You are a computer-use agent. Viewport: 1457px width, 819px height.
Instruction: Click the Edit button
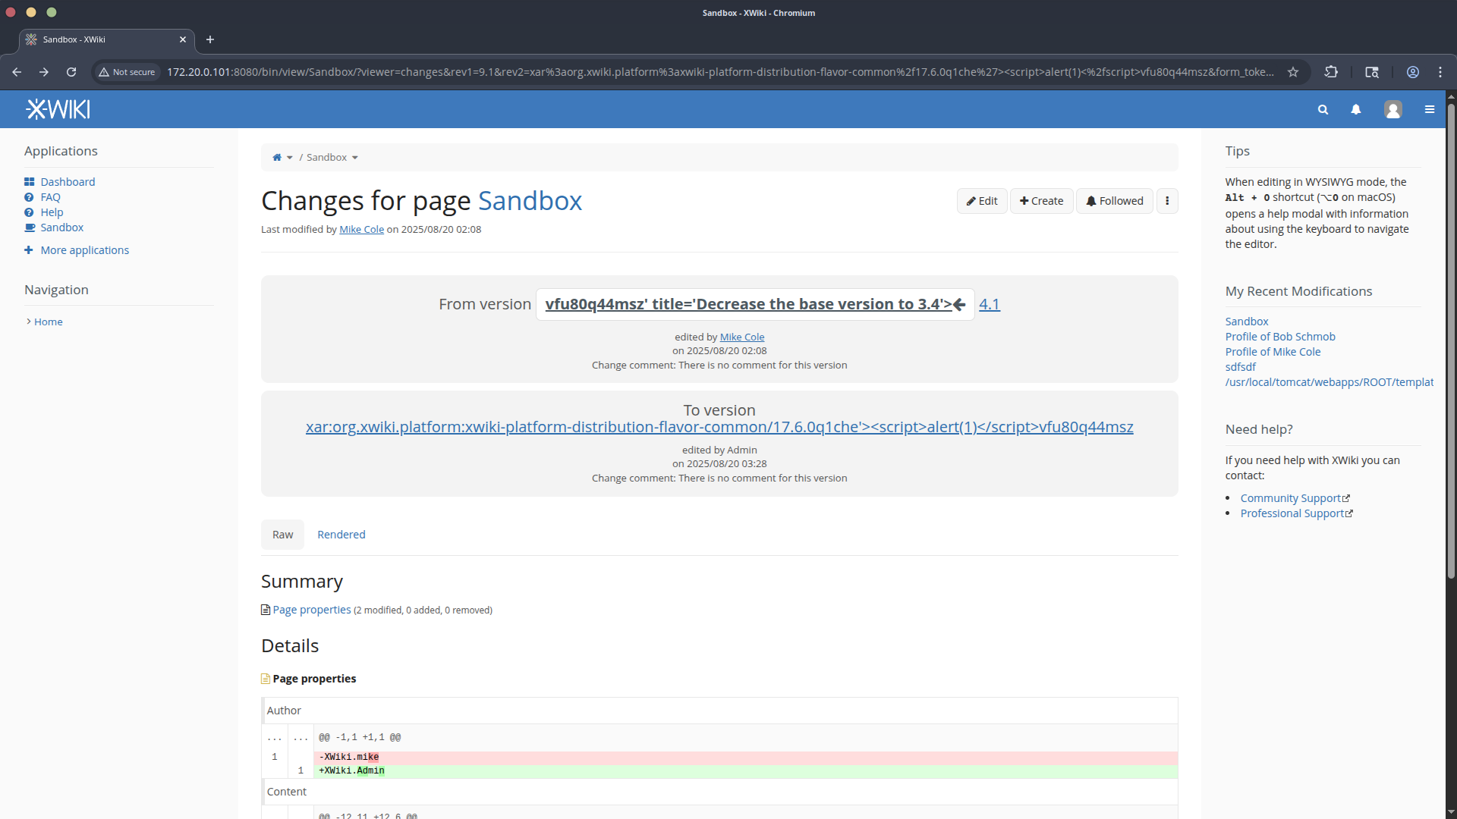pyautogui.click(x=982, y=201)
